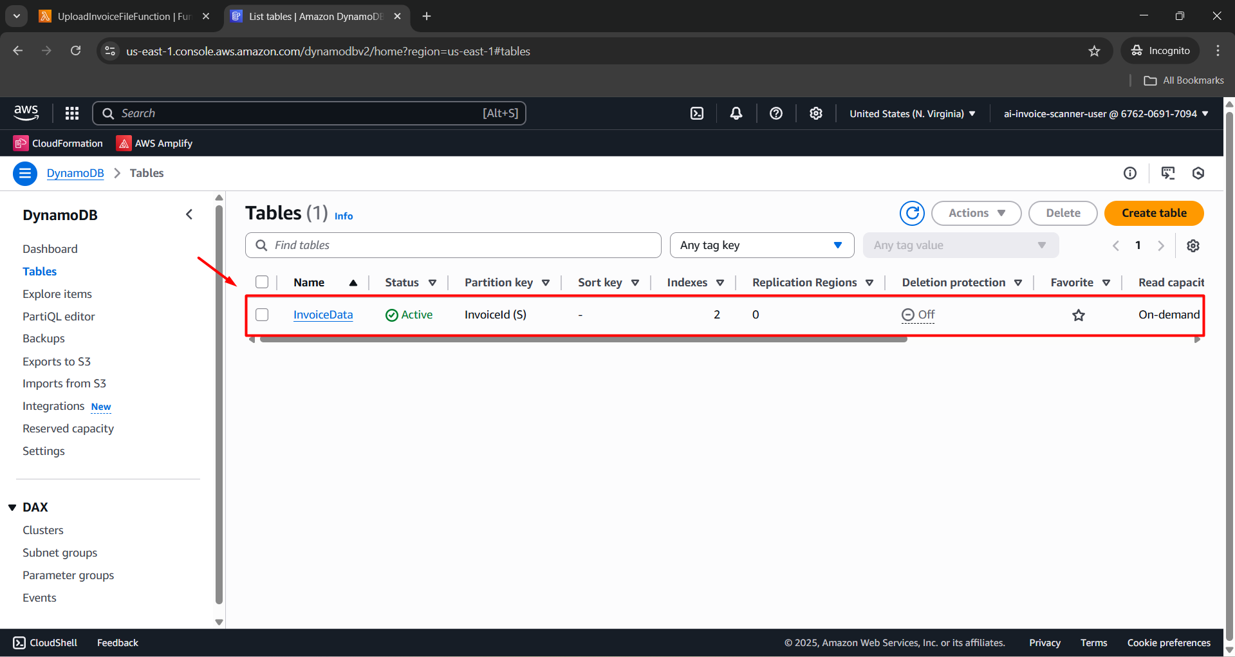Click the Create table button

[1153, 213]
